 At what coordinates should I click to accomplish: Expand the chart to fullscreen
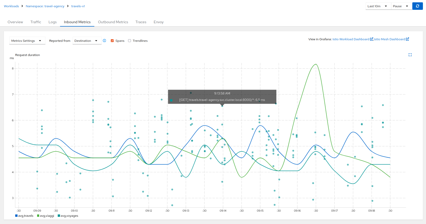click(410, 55)
